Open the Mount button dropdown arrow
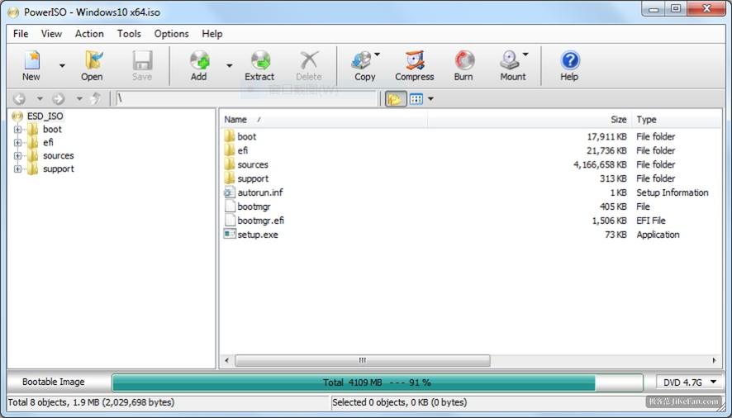The height and width of the screenshot is (418, 732). click(525, 55)
